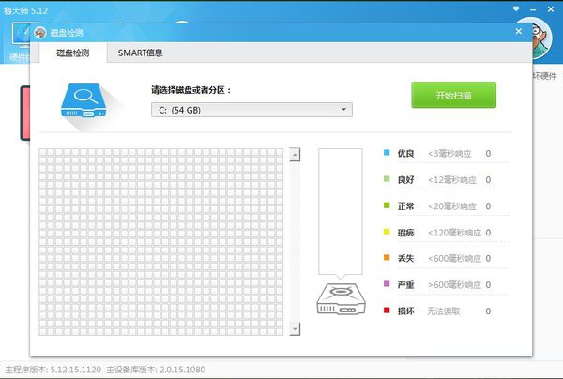
Task: Open the C: (54 GB) disk dropdown
Action: 251,110
